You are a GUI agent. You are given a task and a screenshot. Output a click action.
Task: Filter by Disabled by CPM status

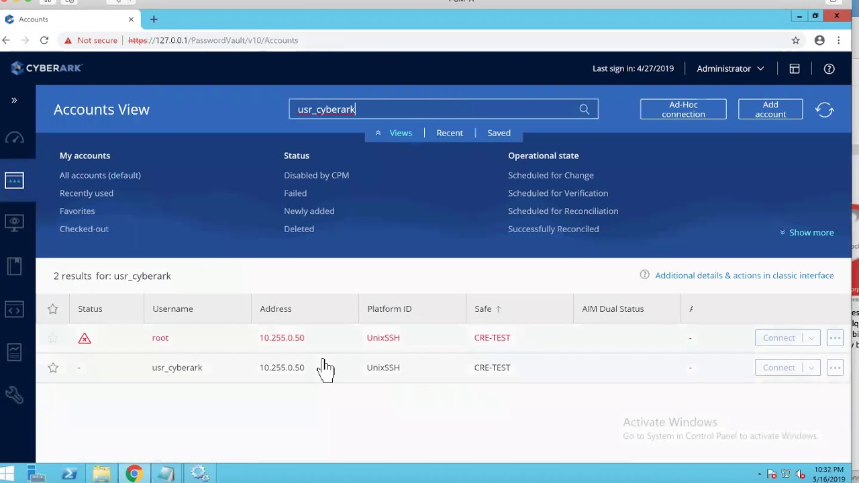pos(316,175)
